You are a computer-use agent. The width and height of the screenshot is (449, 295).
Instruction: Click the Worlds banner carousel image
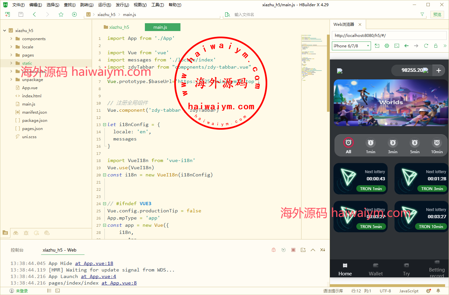click(391, 103)
